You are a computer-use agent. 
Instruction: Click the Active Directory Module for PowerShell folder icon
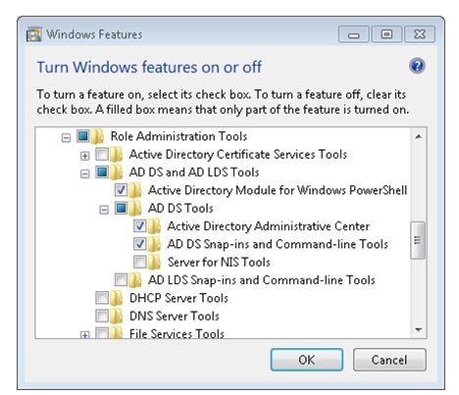coord(135,190)
